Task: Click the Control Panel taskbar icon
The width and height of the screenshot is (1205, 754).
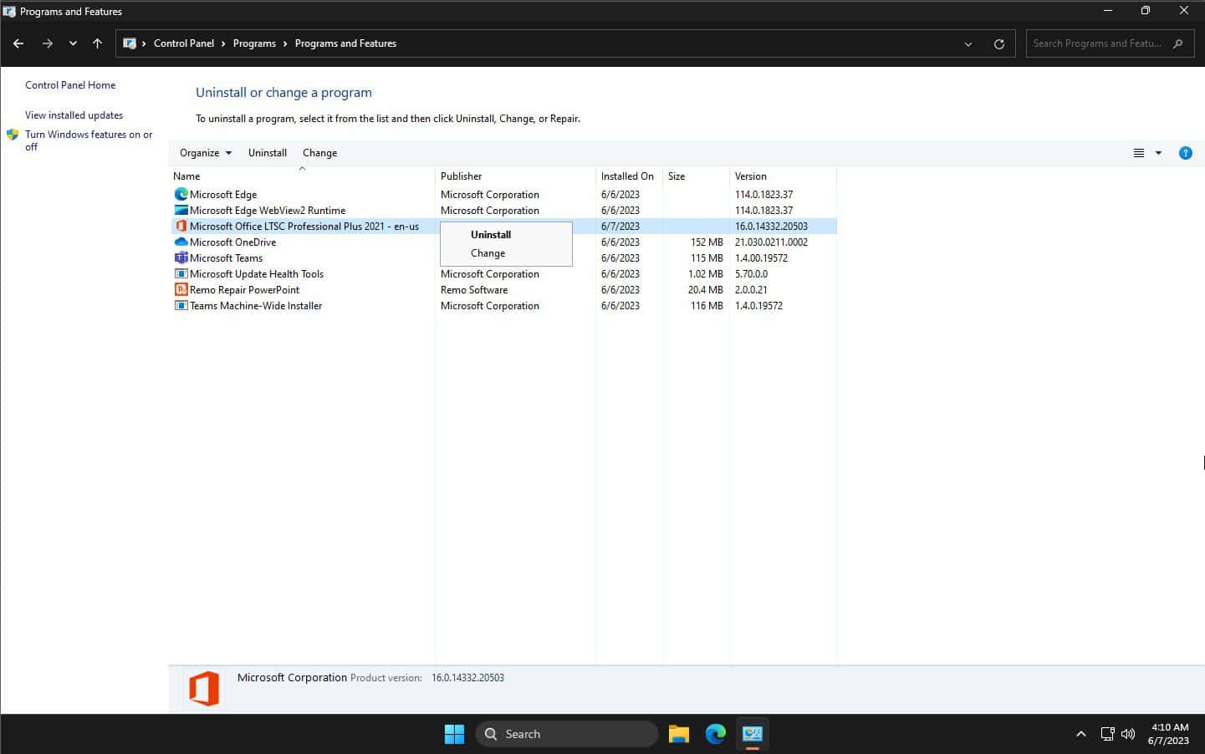Action: [752, 734]
